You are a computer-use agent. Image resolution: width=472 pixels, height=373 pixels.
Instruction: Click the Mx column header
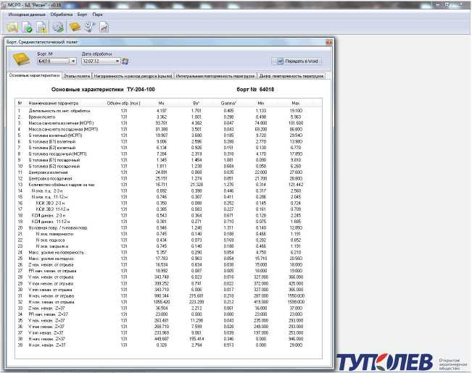pyautogui.click(x=162, y=103)
